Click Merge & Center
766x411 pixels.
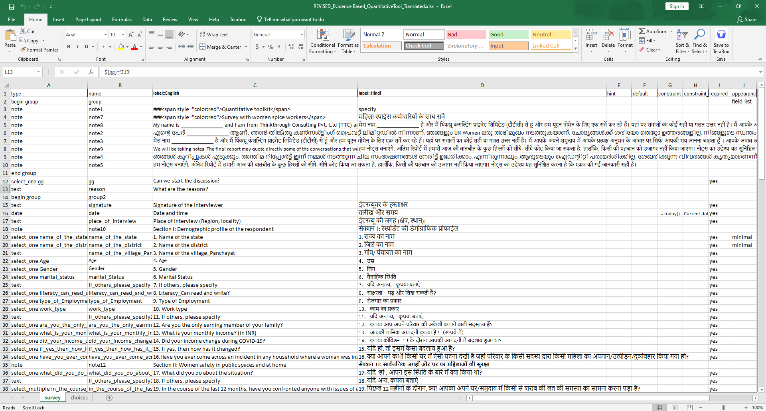coord(221,47)
